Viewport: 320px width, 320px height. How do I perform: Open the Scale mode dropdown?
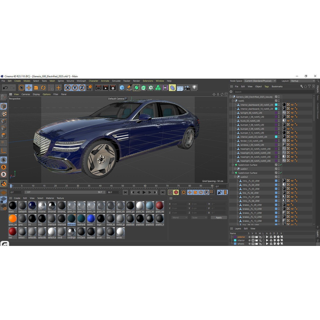(199, 217)
